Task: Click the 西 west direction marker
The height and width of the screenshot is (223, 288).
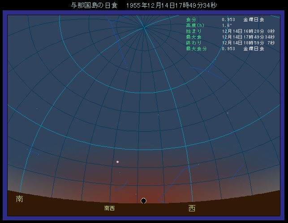Action: (192, 208)
